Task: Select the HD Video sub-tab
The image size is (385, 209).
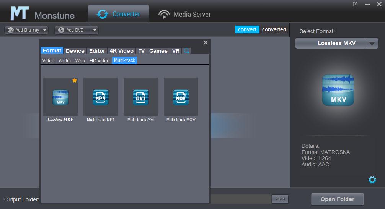Action: click(100, 60)
